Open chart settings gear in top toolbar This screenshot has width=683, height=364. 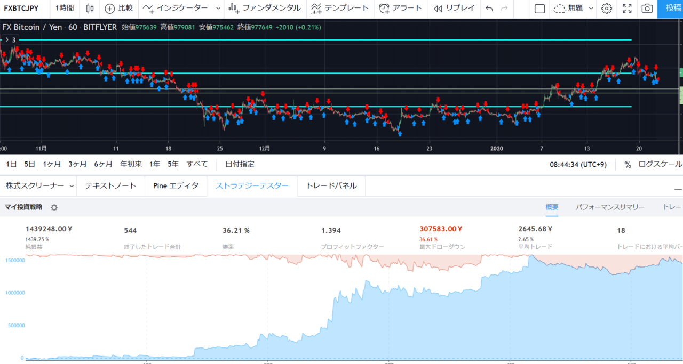[x=606, y=9]
